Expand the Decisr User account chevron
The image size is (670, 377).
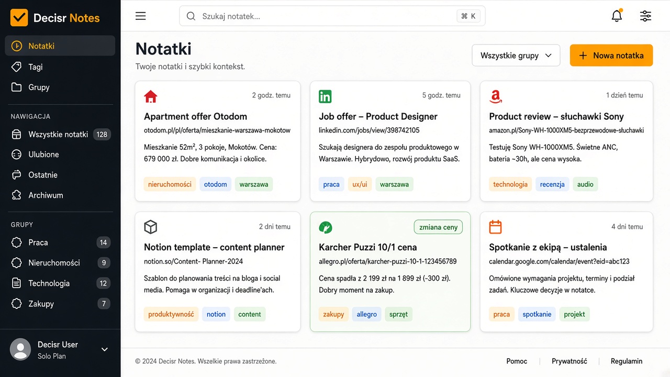(104, 349)
